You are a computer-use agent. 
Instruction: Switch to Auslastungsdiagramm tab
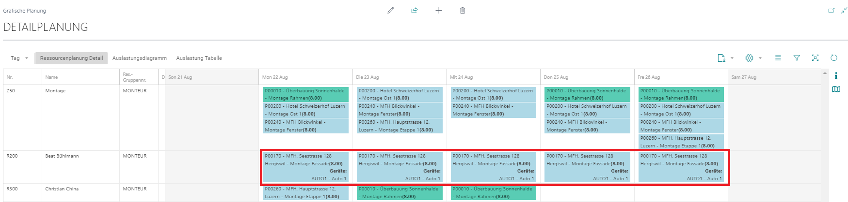(x=140, y=58)
